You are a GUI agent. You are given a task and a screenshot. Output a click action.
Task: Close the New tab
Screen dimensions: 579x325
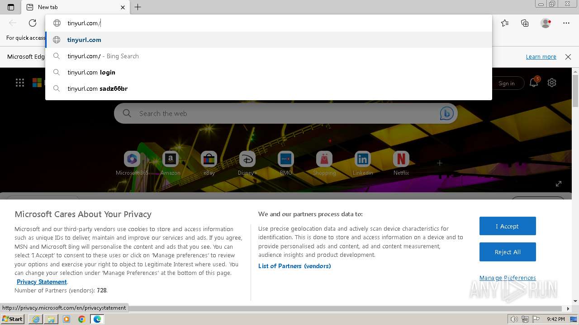coord(123,7)
